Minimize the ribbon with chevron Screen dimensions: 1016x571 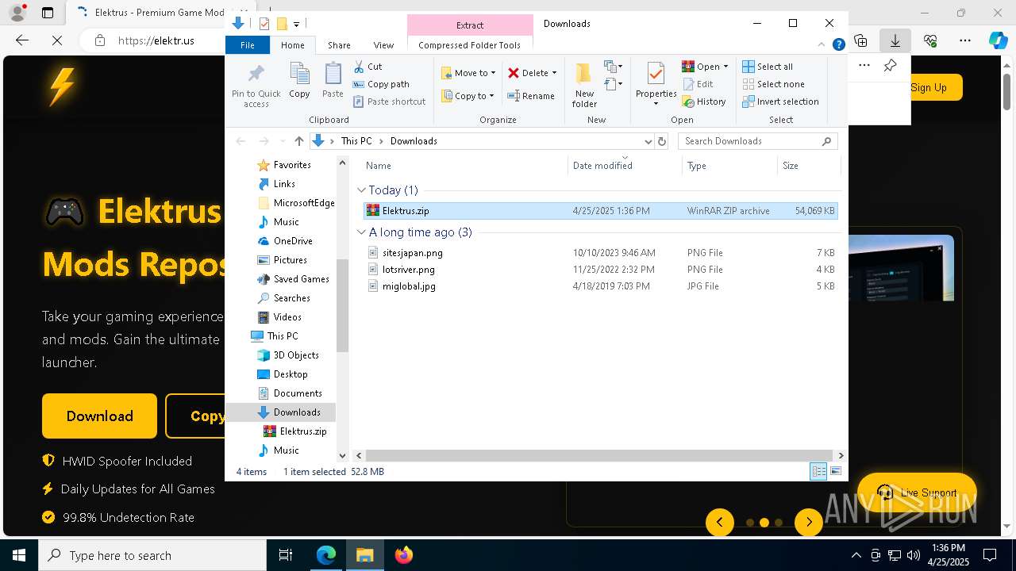[x=822, y=45]
